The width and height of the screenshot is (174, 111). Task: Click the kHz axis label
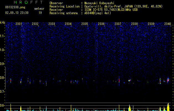(2, 22)
